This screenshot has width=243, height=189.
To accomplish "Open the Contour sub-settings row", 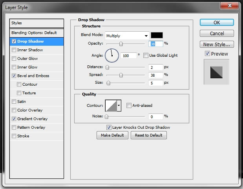I will click(37, 85).
